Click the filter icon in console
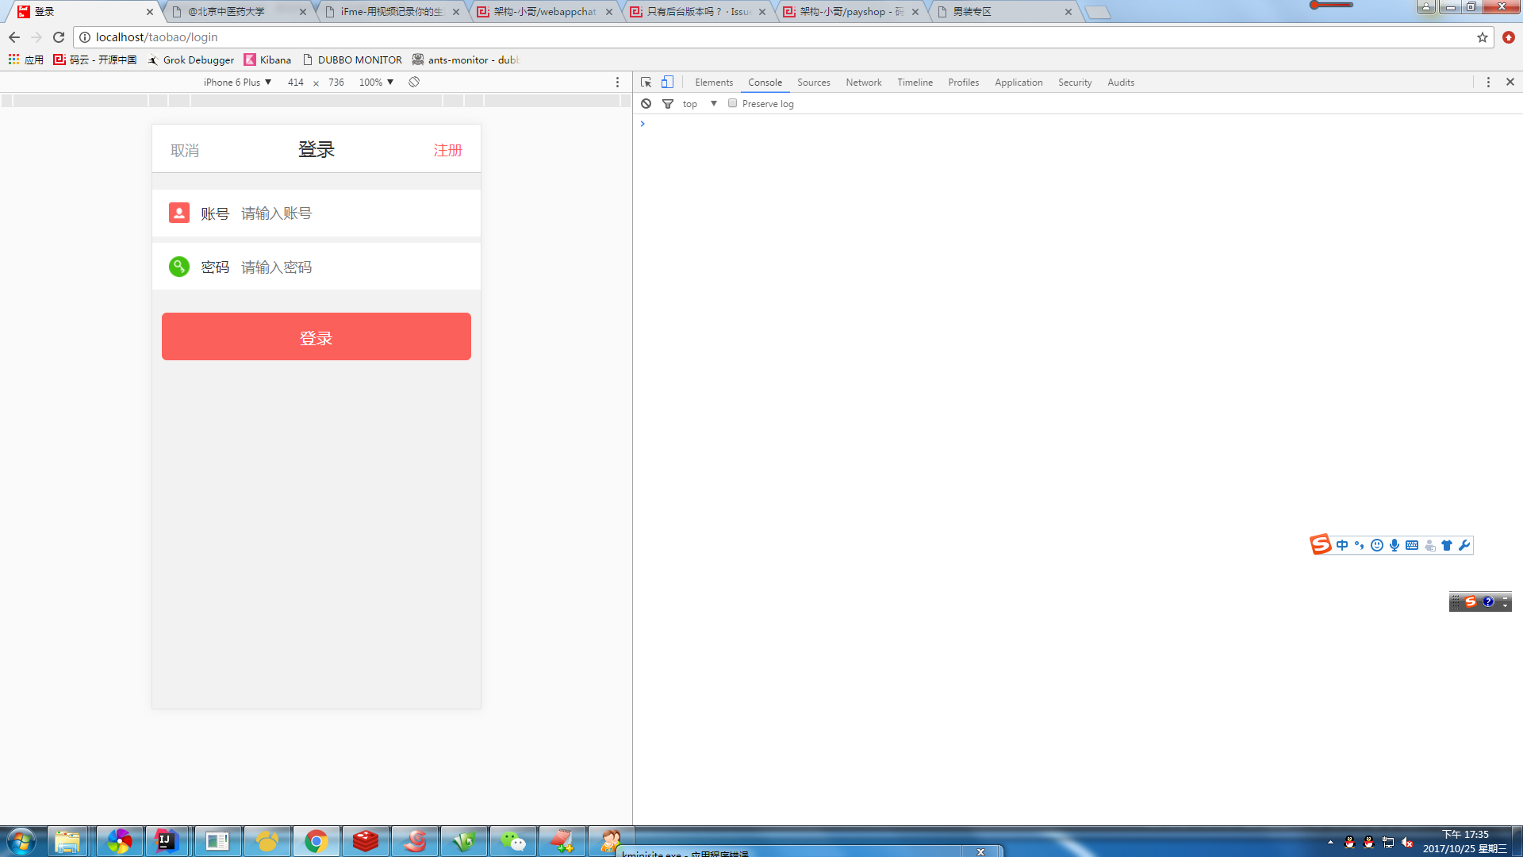 click(x=667, y=104)
